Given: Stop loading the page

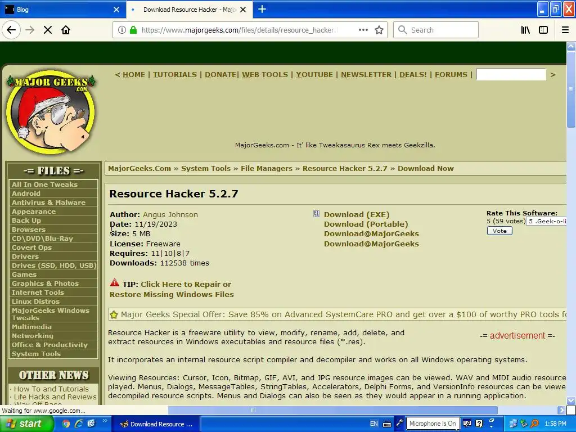Looking at the screenshot, I should tap(48, 30).
